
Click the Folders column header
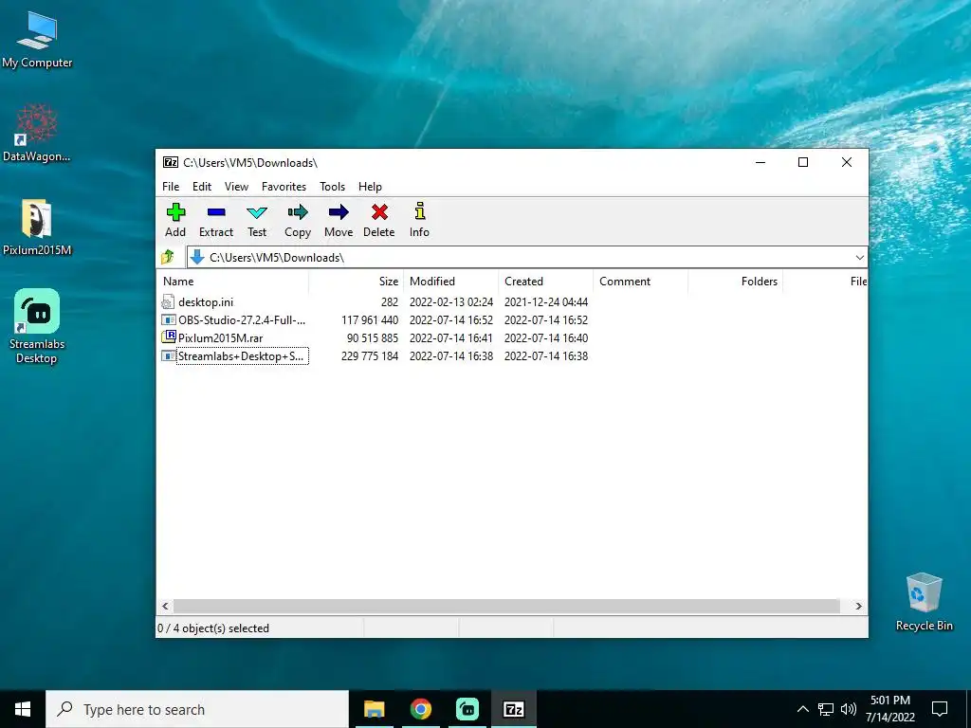[x=735, y=281]
